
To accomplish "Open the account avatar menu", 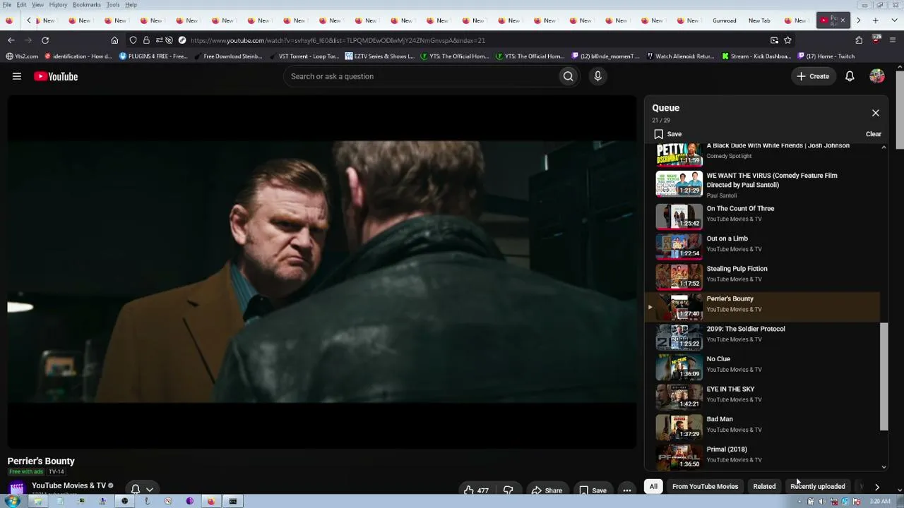I will pyautogui.click(x=877, y=76).
